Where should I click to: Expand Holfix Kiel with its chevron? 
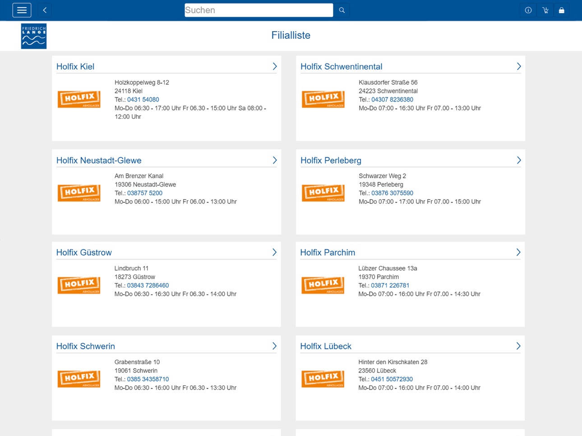(x=275, y=66)
